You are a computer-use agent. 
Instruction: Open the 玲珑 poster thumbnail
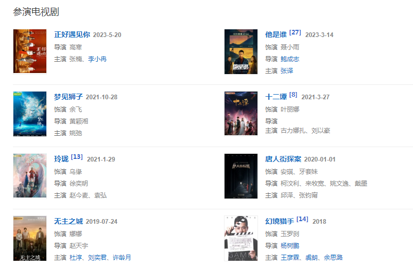coord(30,176)
